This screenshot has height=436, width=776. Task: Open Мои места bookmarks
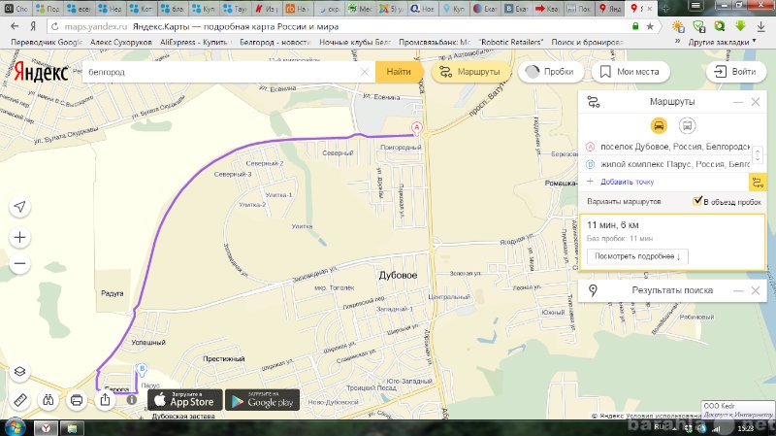(x=630, y=72)
